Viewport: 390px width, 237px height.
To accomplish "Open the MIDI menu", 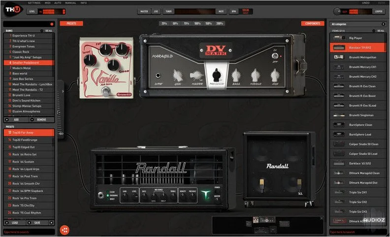I will pyautogui.click(x=47, y=3).
